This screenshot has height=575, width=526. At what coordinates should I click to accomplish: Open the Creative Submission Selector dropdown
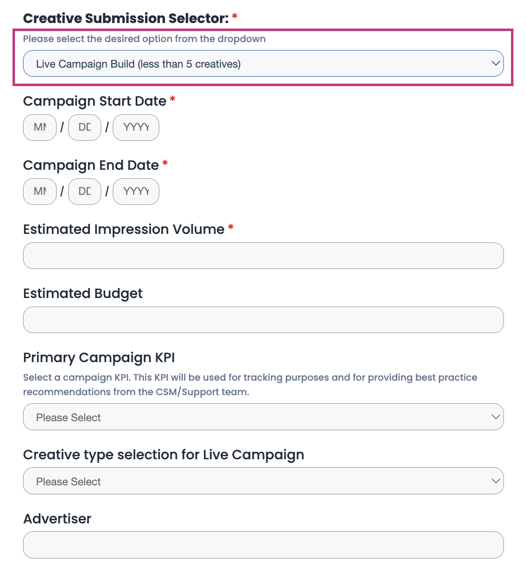[263, 64]
